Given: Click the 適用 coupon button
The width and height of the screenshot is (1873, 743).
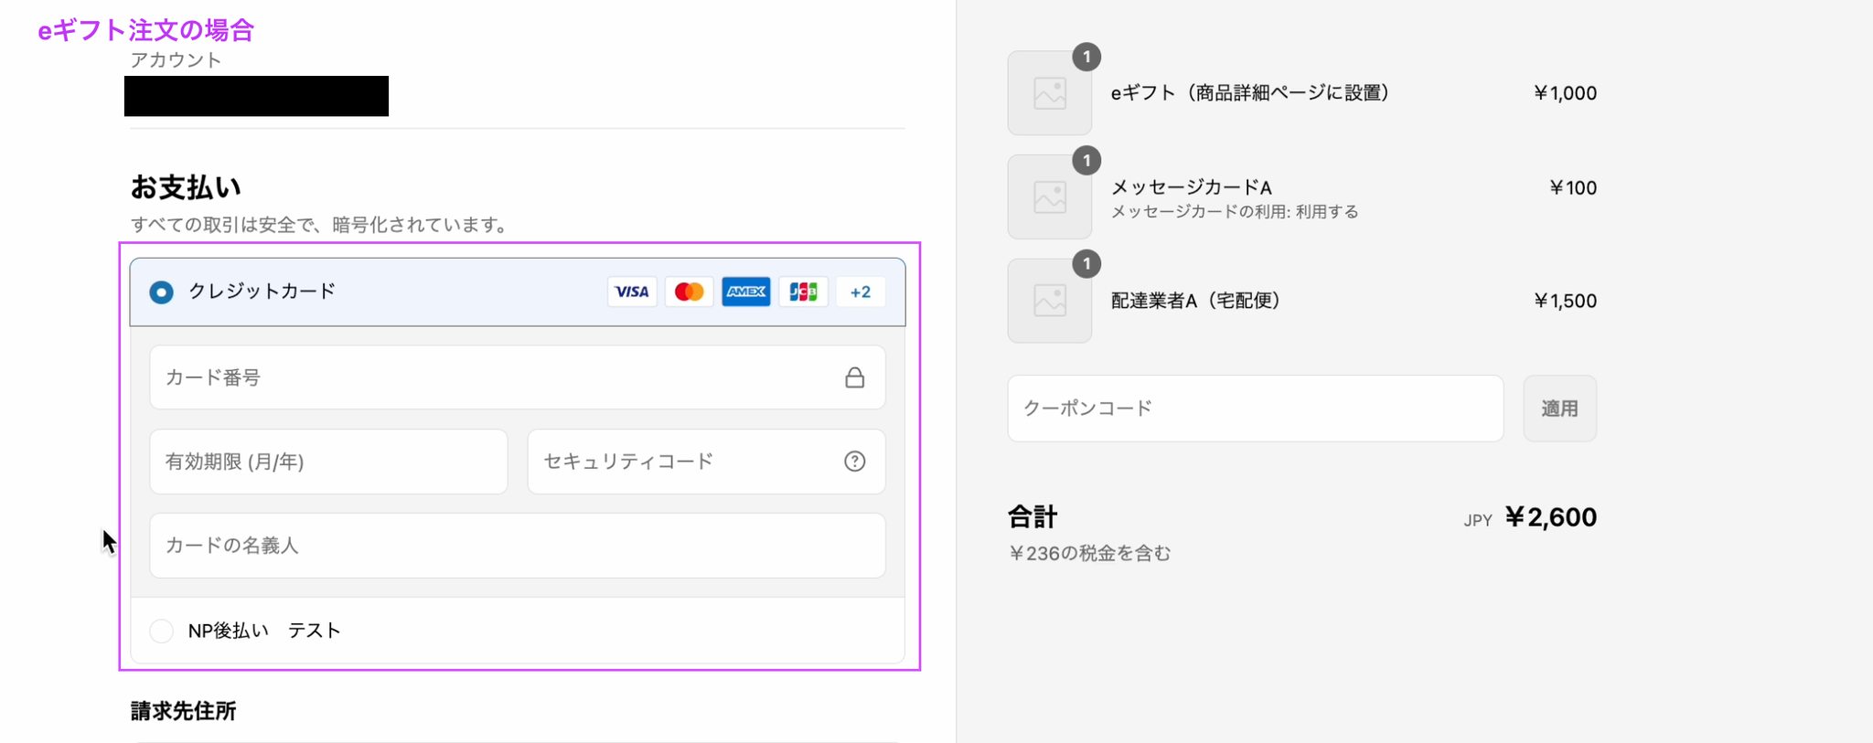Looking at the screenshot, I should [x=1559, y=409].
